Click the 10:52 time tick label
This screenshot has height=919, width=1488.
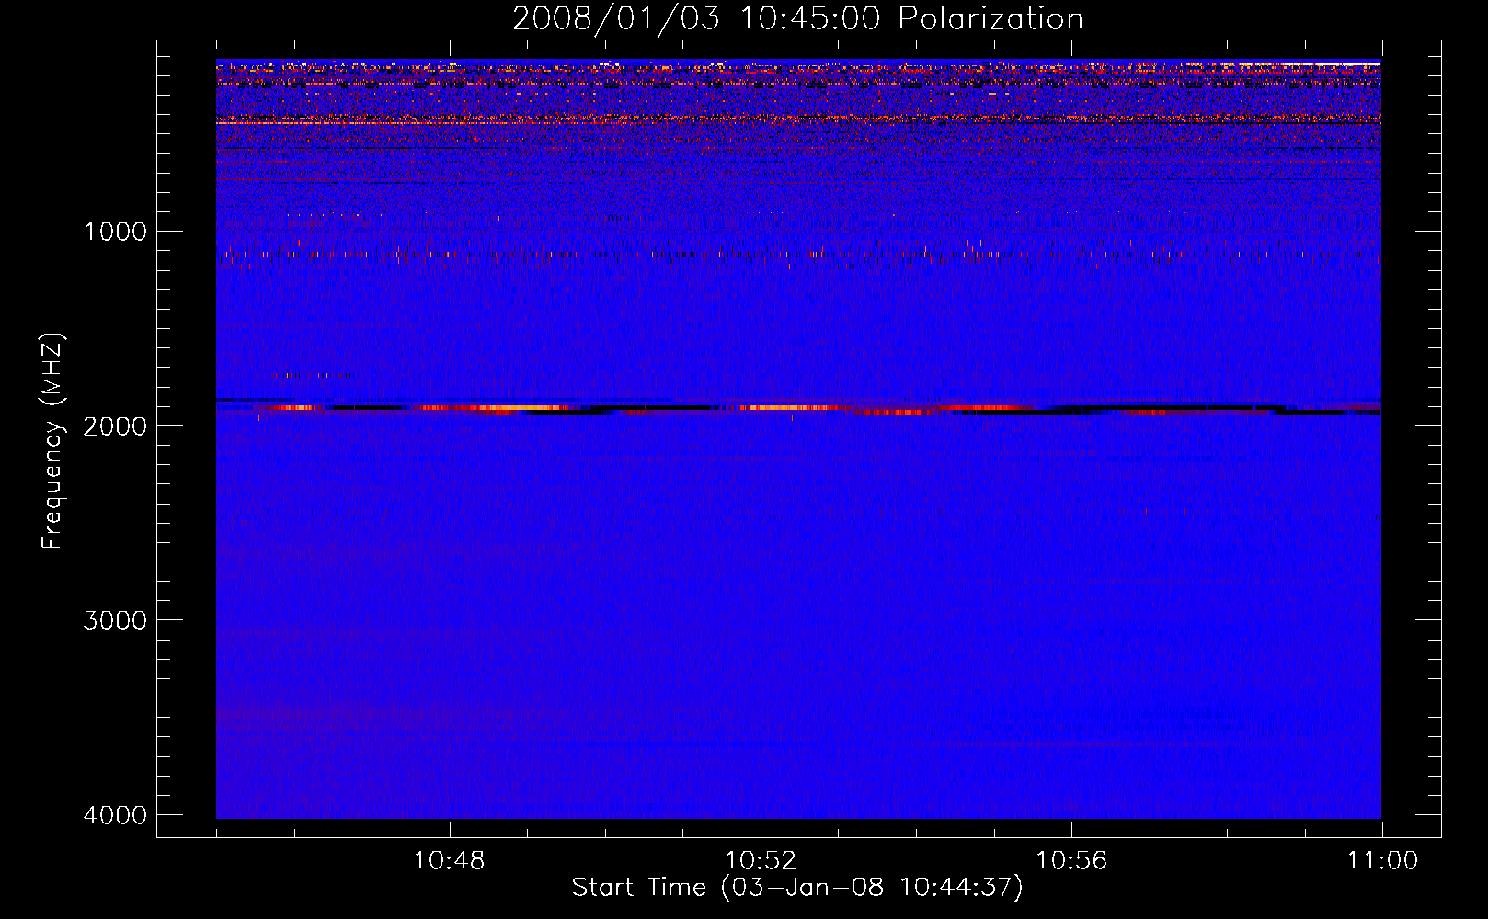[761, 861]
